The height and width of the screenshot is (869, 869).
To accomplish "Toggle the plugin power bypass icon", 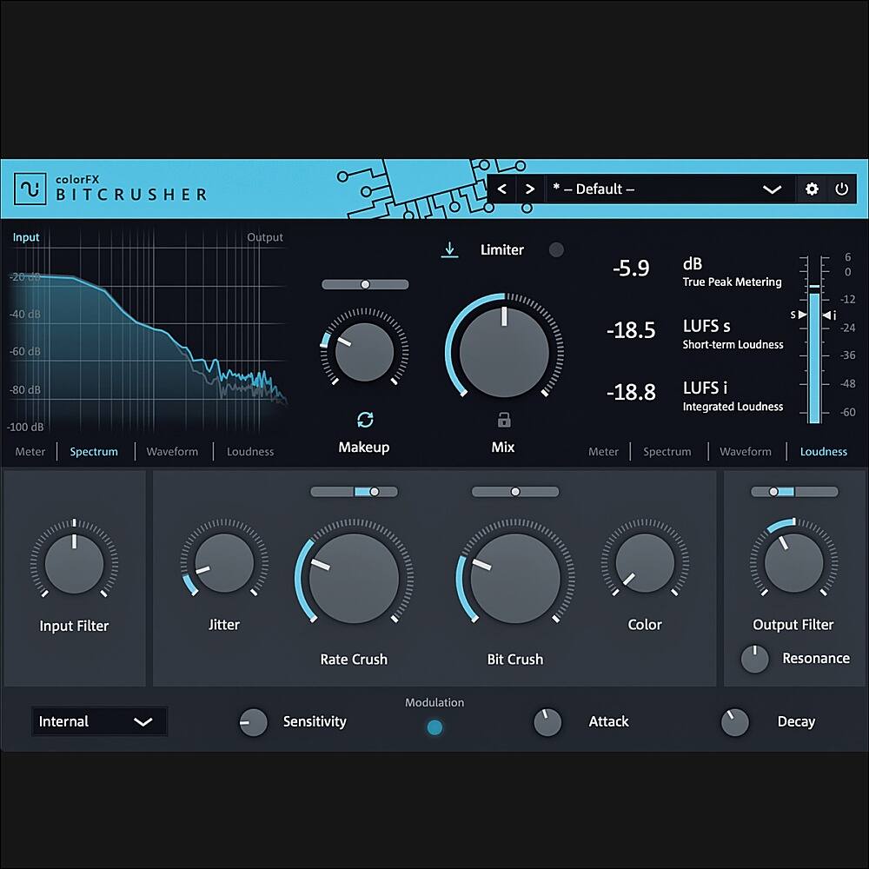I will pyautogui.click(x=841, y=189).
